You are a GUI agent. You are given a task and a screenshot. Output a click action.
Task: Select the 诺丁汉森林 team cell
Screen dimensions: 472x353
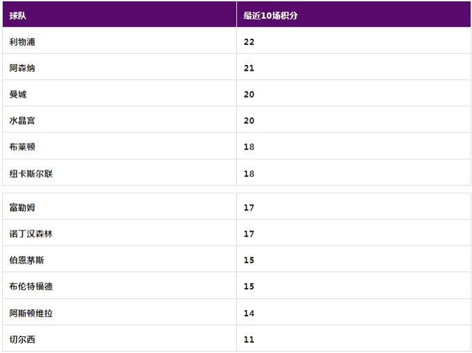point(31,234)
